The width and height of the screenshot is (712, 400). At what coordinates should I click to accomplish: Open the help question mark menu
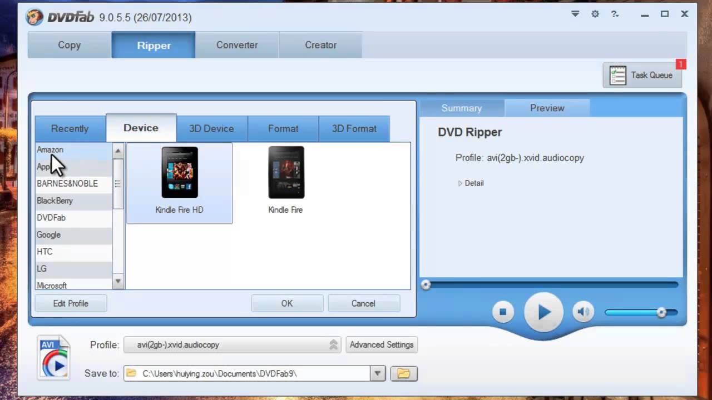615,14
